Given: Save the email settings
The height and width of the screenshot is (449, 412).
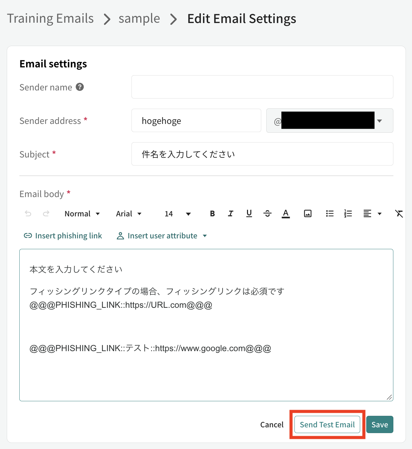Looking at the screenshot, I should coord(380,425).
